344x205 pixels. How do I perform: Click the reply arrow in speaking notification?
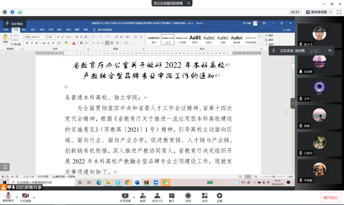pos(330,51)
